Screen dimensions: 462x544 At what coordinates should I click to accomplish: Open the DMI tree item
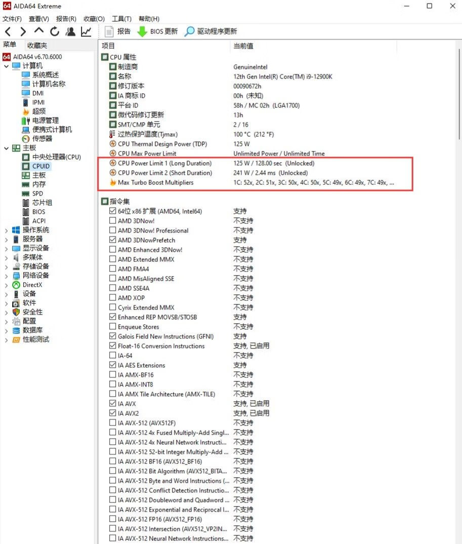pos(38,93)
